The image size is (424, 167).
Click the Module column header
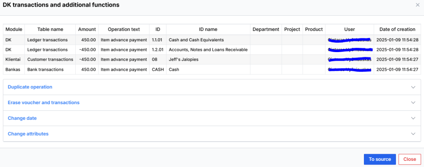pos(14,29)
